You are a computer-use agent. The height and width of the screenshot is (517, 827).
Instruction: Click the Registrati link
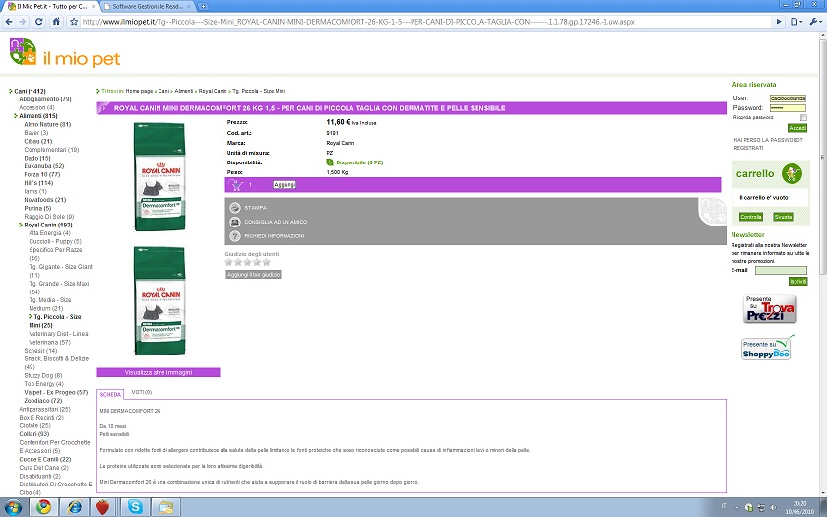pyautogui.click(x=748, y=148)
